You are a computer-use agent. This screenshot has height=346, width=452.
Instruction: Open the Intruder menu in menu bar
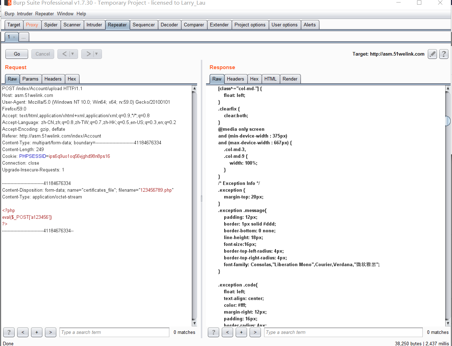point(25,14)
